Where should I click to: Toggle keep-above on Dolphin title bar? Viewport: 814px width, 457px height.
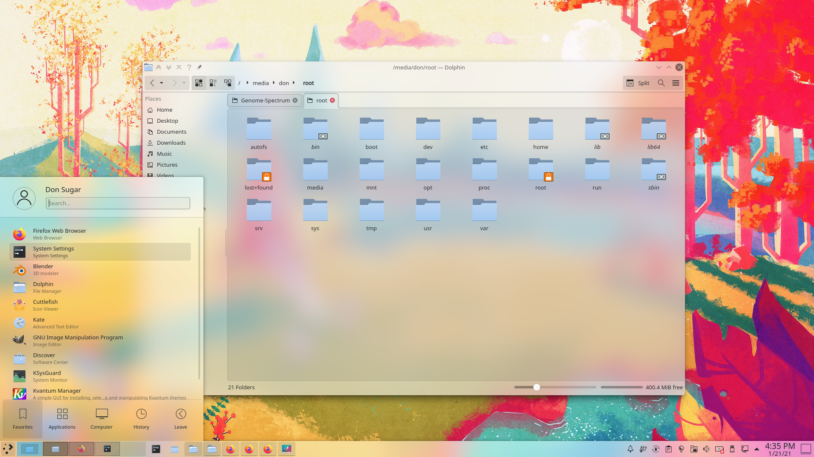pos(159,67)
